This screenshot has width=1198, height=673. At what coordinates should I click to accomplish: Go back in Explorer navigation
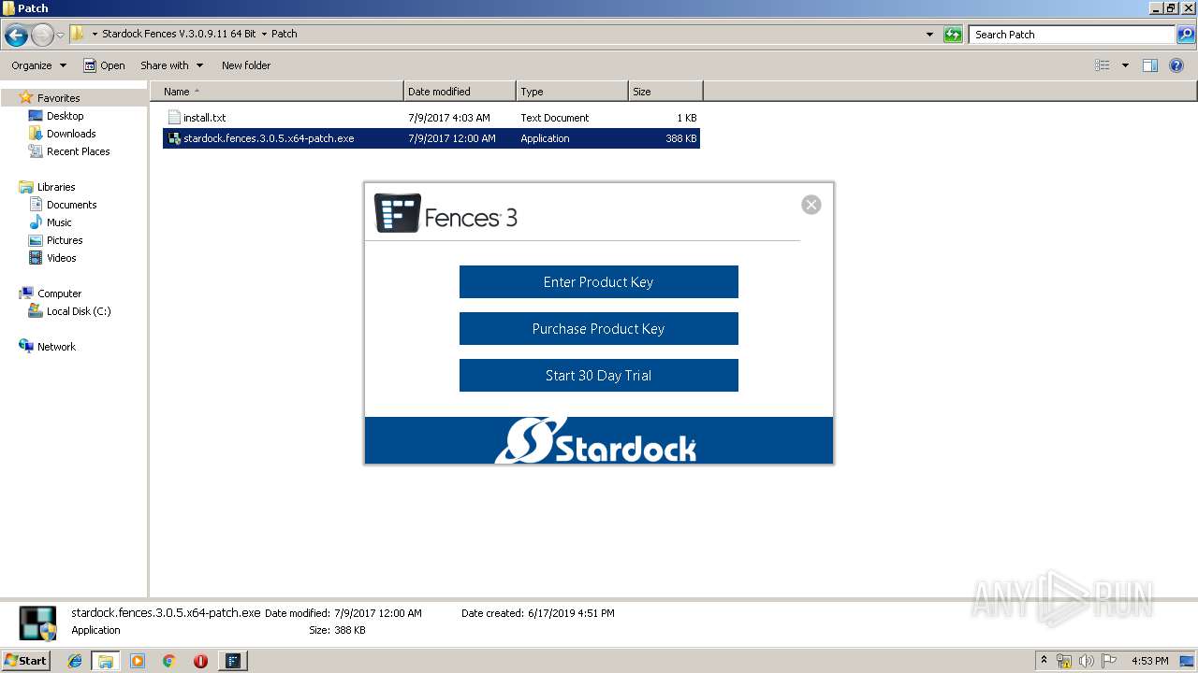tap(16, 36)
